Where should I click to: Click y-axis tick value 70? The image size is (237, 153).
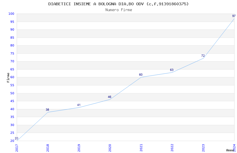12,61
